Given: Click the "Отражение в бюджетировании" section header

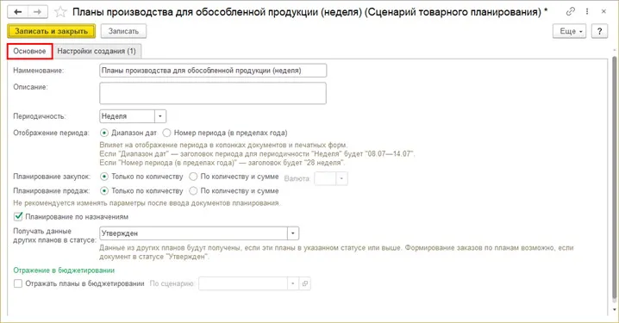Looking at the screenshot, I should tap(64, 270).
